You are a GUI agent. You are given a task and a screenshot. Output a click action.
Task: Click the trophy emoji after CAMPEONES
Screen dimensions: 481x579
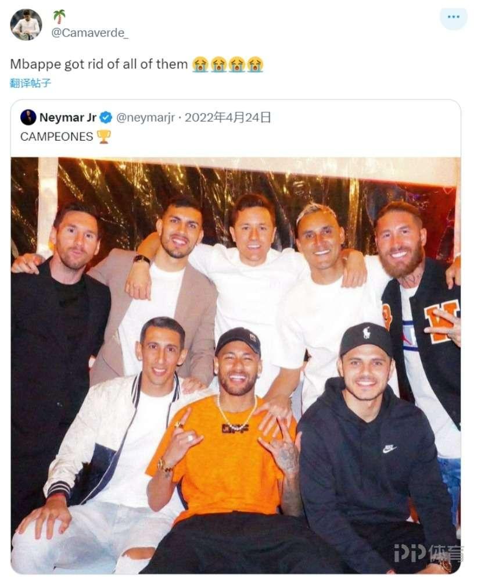(x=103, y=137)
